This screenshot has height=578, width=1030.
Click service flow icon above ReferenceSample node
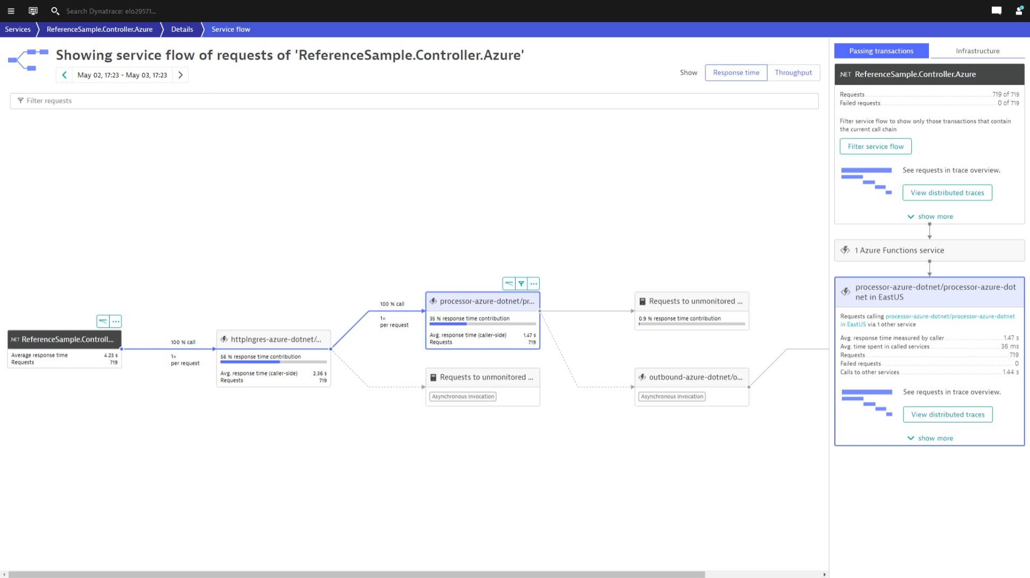click(x=103, y=321)
